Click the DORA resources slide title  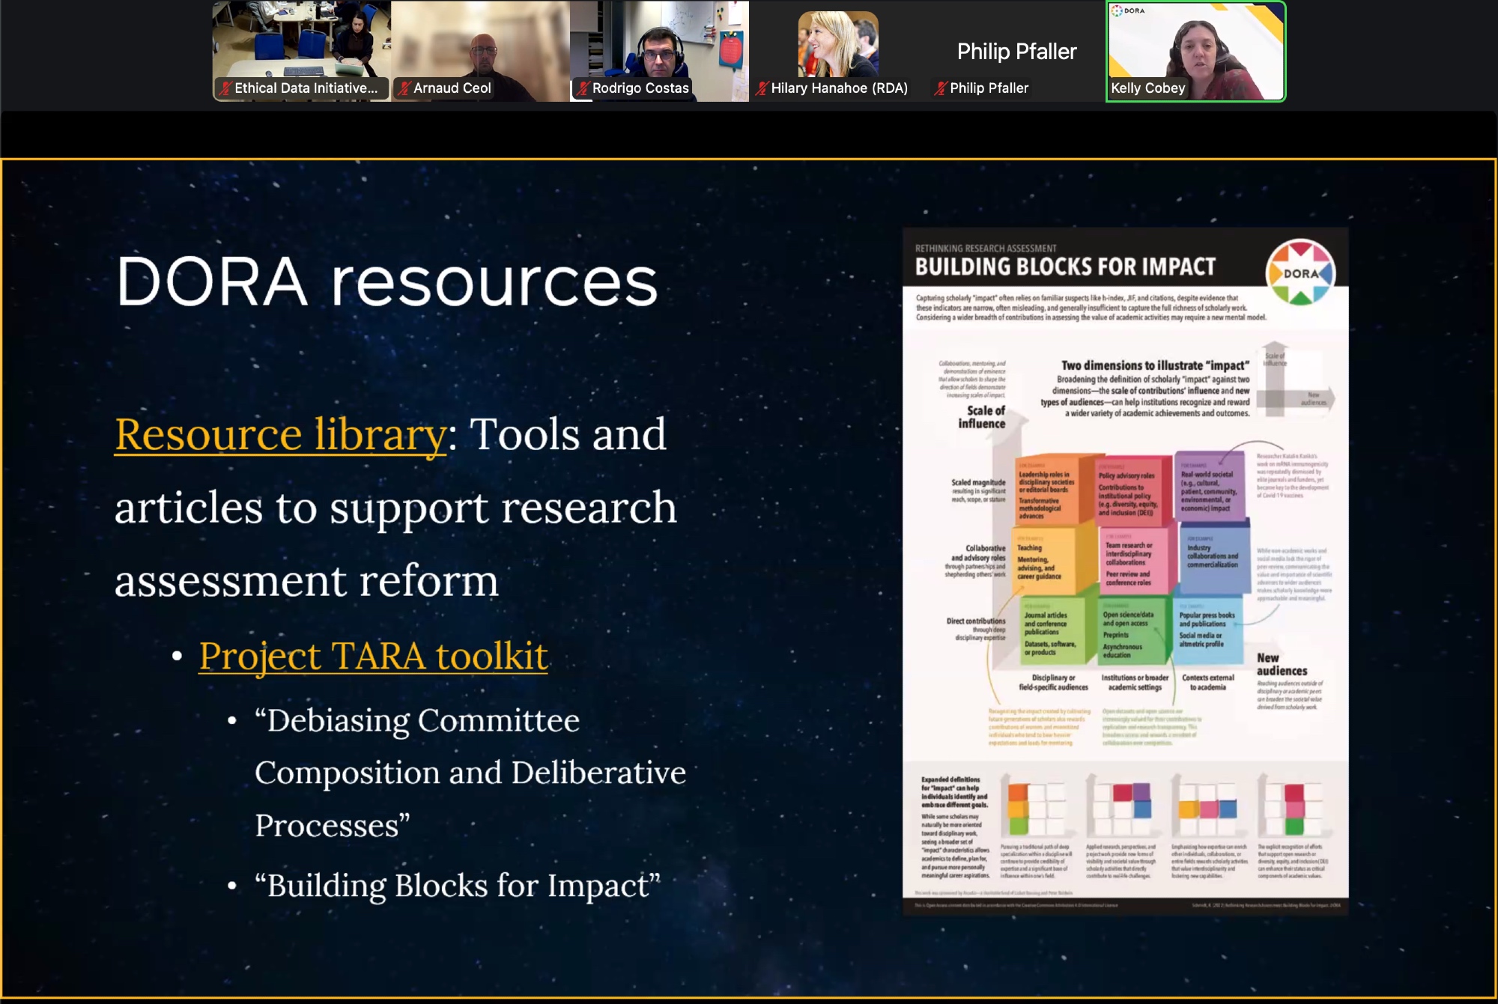[x=386, y=282]
